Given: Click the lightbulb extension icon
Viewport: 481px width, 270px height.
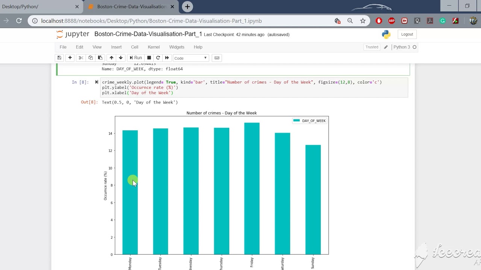Looking at the screenshot, I should pos(417,21).
